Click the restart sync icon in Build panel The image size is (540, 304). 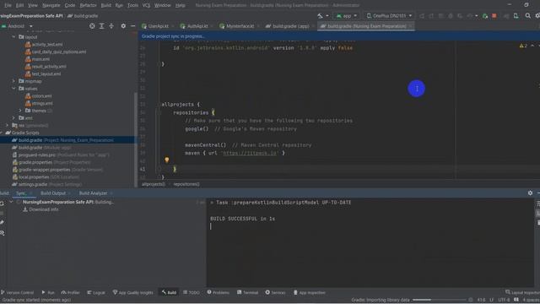2,204
